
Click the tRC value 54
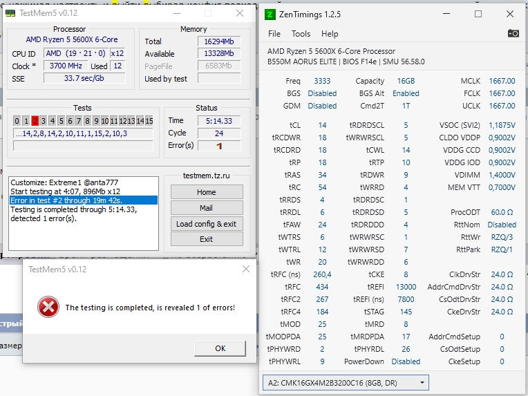[x=322, y=187]
